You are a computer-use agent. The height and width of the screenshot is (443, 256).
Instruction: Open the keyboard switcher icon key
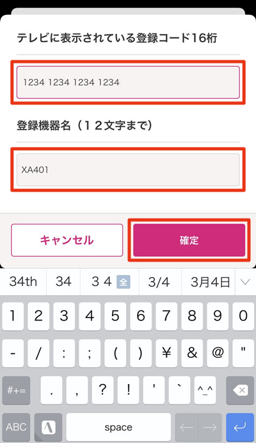point(48,427)
